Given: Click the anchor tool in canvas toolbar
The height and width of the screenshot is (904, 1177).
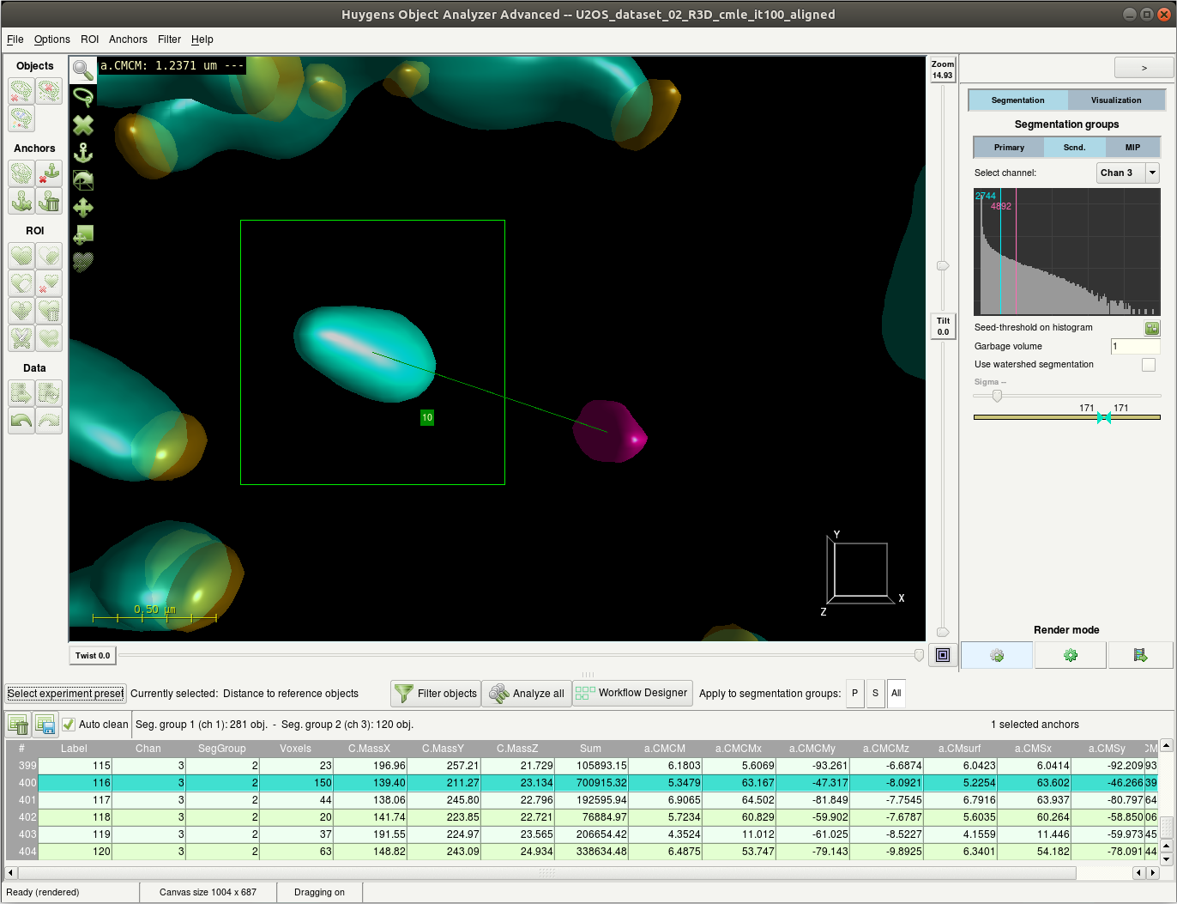Looking at the screenshot, I should tap(83, 153).
